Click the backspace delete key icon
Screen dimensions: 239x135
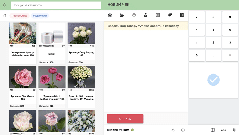(230, 55)
